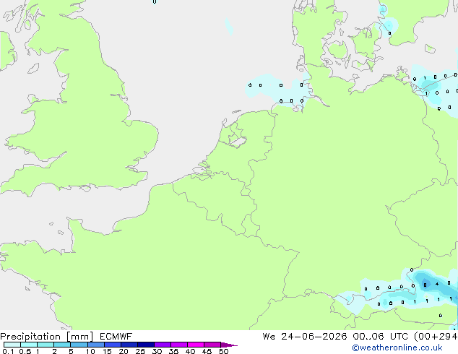
Task: Pick the 15–20 mm legend color swatch
Action: [x=113, y=345]
